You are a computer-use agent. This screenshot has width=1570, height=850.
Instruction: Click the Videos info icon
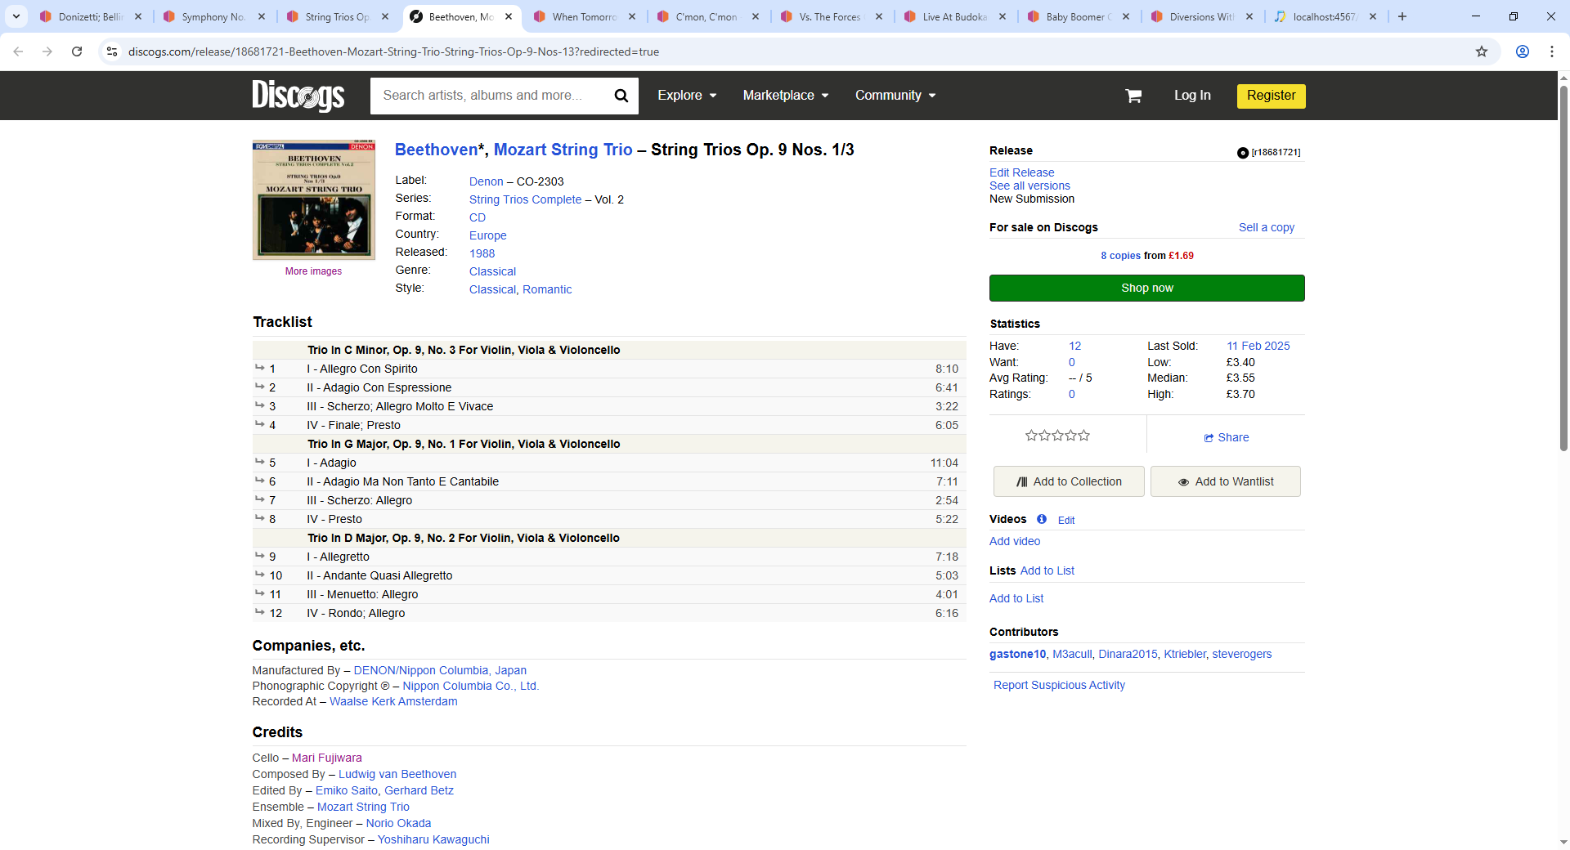click(x=1042, y=519)
